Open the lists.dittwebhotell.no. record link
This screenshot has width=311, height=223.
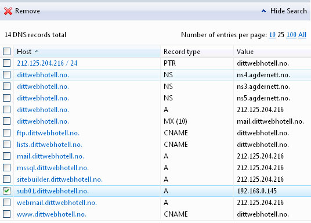(49, 145)
